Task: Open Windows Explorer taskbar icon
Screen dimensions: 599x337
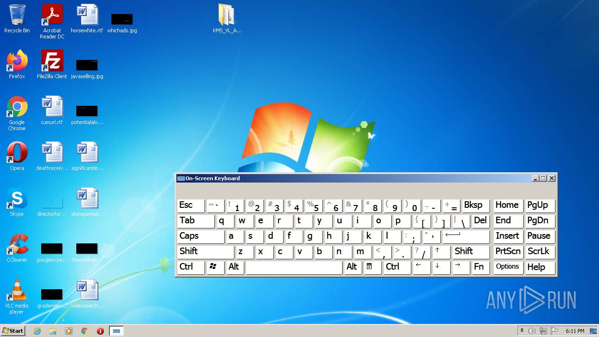Action: pyautogui.click(x=53, y=331)
